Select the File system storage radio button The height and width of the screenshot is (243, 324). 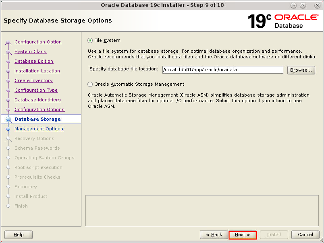coord(89,40)
